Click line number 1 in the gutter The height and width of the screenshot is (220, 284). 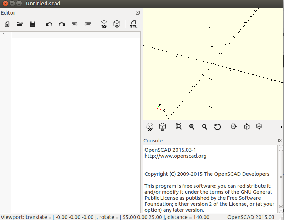pos(4,35)
